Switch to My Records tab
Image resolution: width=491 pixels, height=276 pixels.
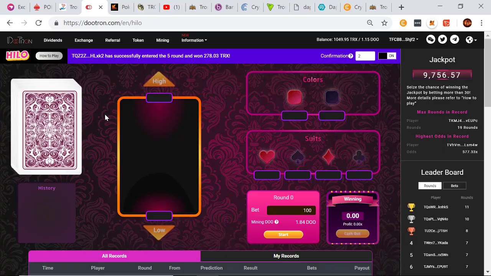pyautogui.click(x=286, y=256)
